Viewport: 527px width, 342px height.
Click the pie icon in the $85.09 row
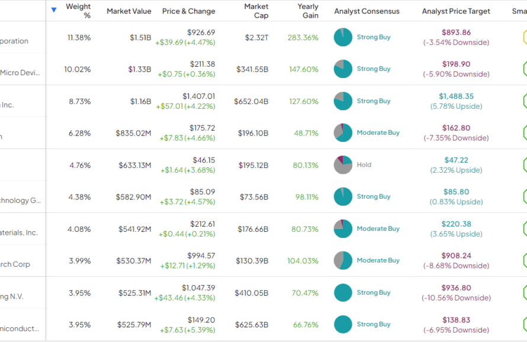pyautogui.click(x=343, y=197)
